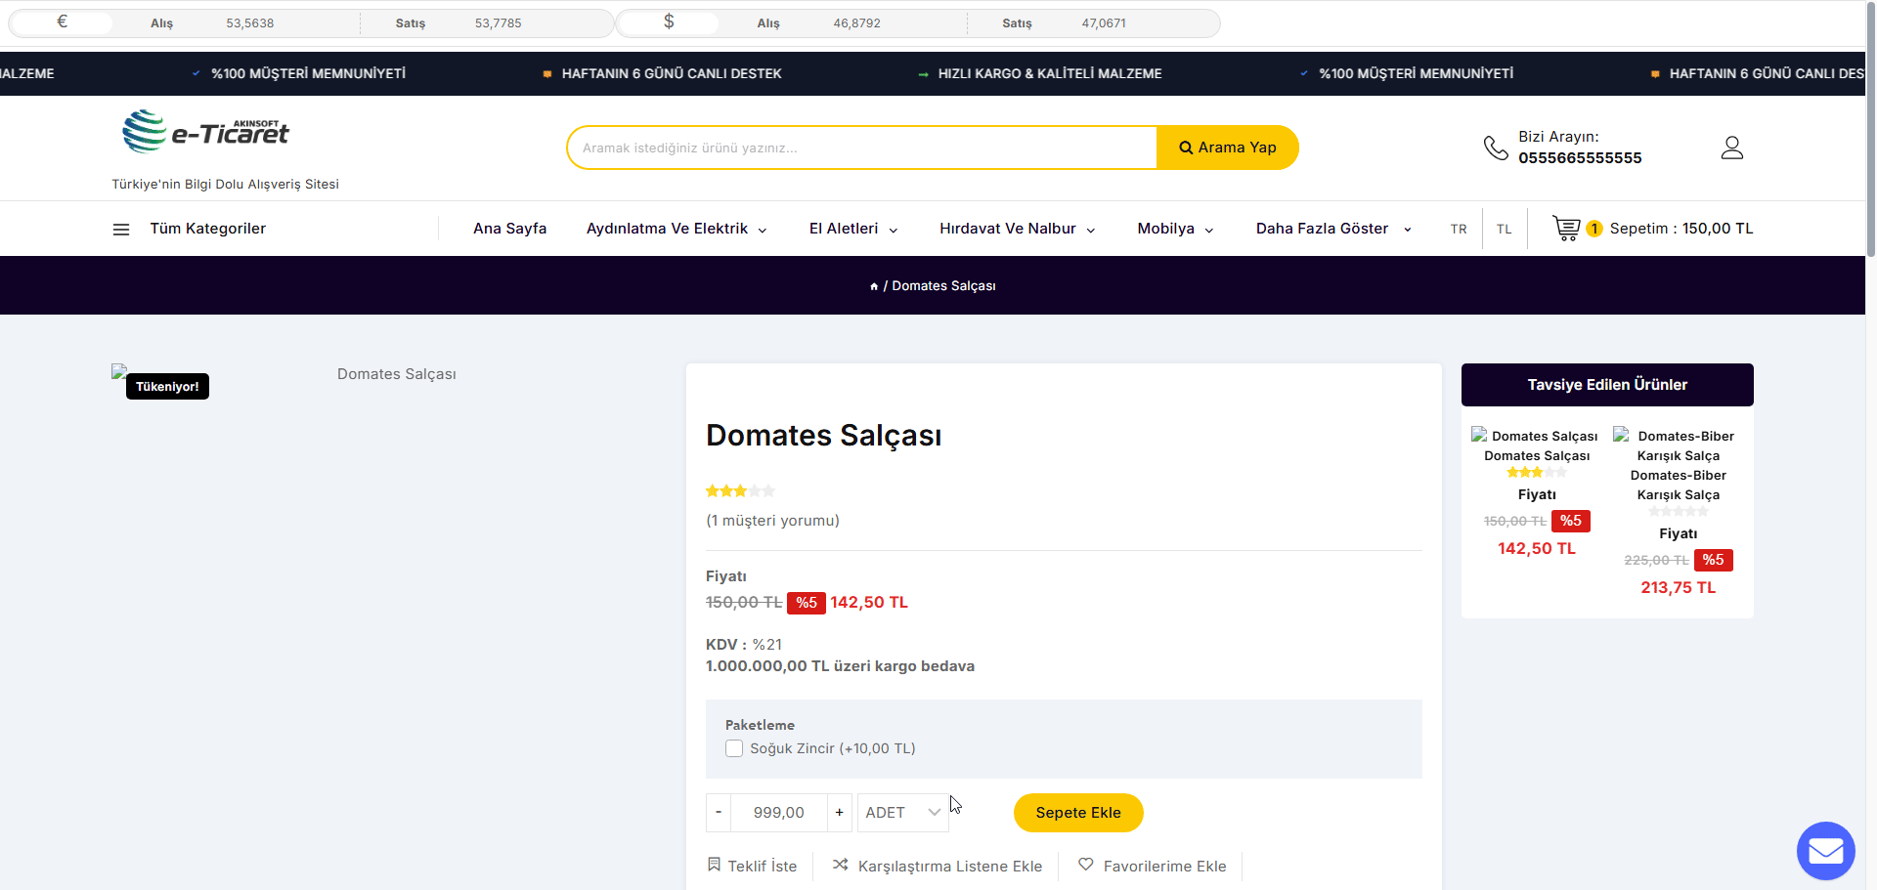Select the TL currency option
The width and height of the screenshot is (1877, 890).
click(1504, 230)
